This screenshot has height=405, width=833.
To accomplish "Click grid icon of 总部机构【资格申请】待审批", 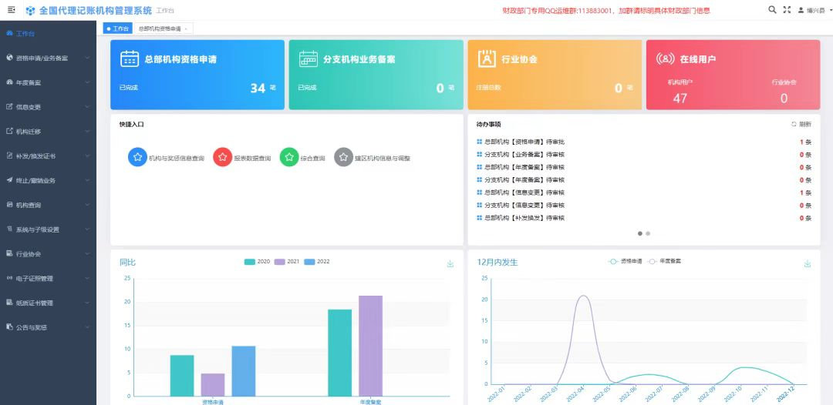I will 480,142.
